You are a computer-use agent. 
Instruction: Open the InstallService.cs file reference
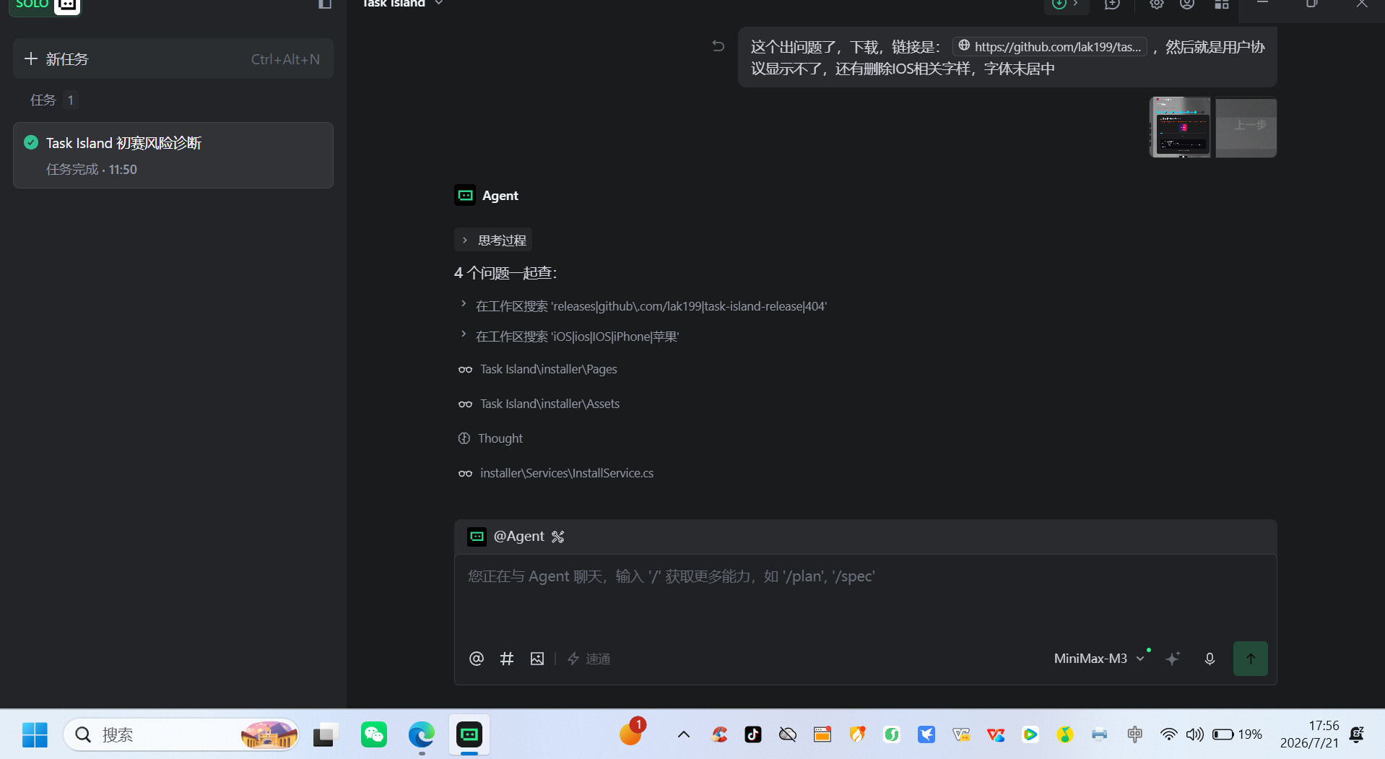(556, 473)
